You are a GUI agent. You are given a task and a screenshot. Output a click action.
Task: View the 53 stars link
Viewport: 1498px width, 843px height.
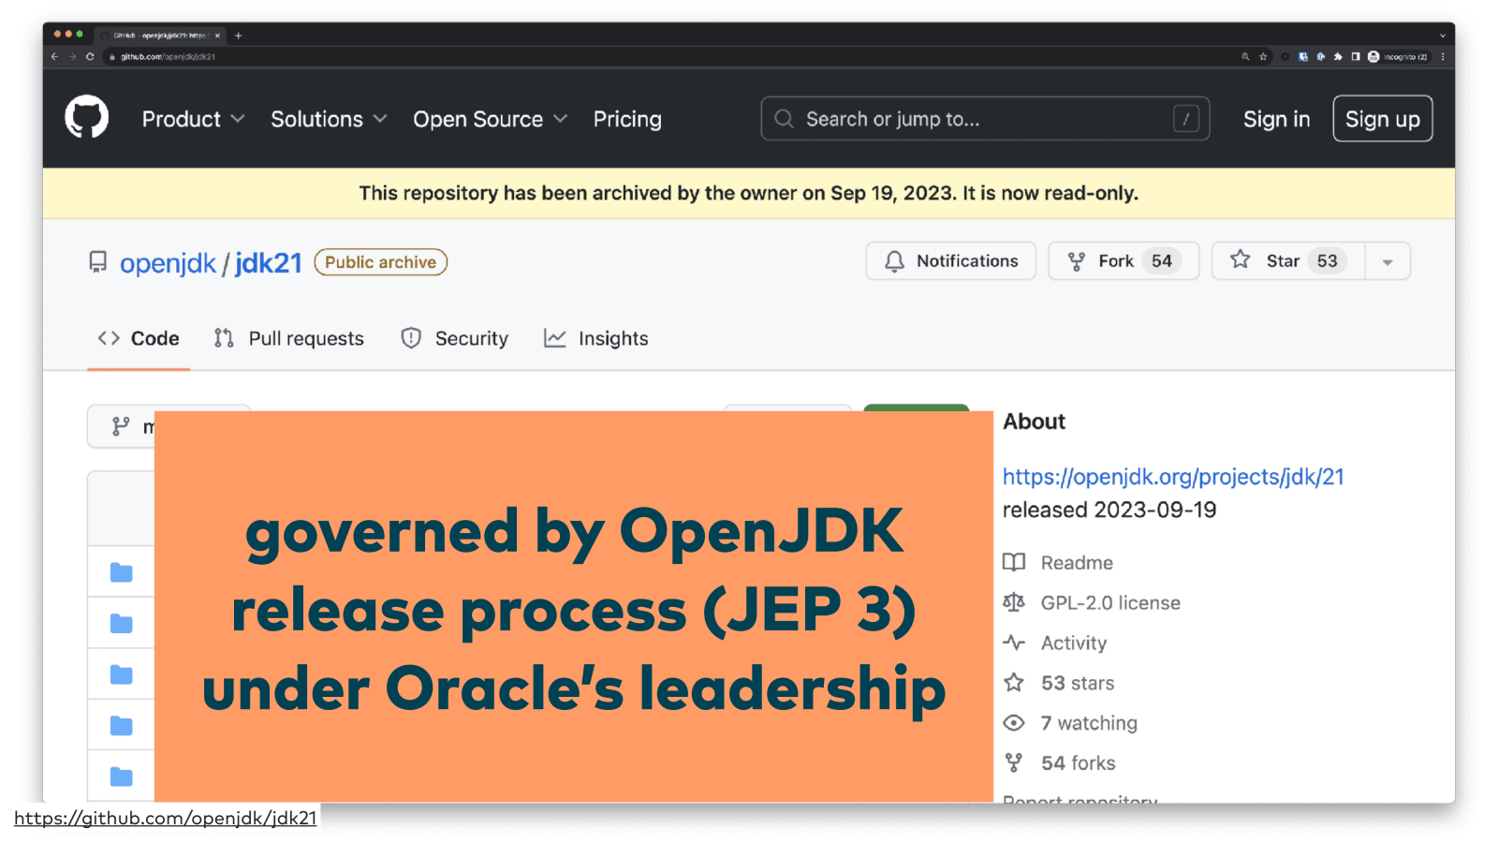pos(1059,683)
